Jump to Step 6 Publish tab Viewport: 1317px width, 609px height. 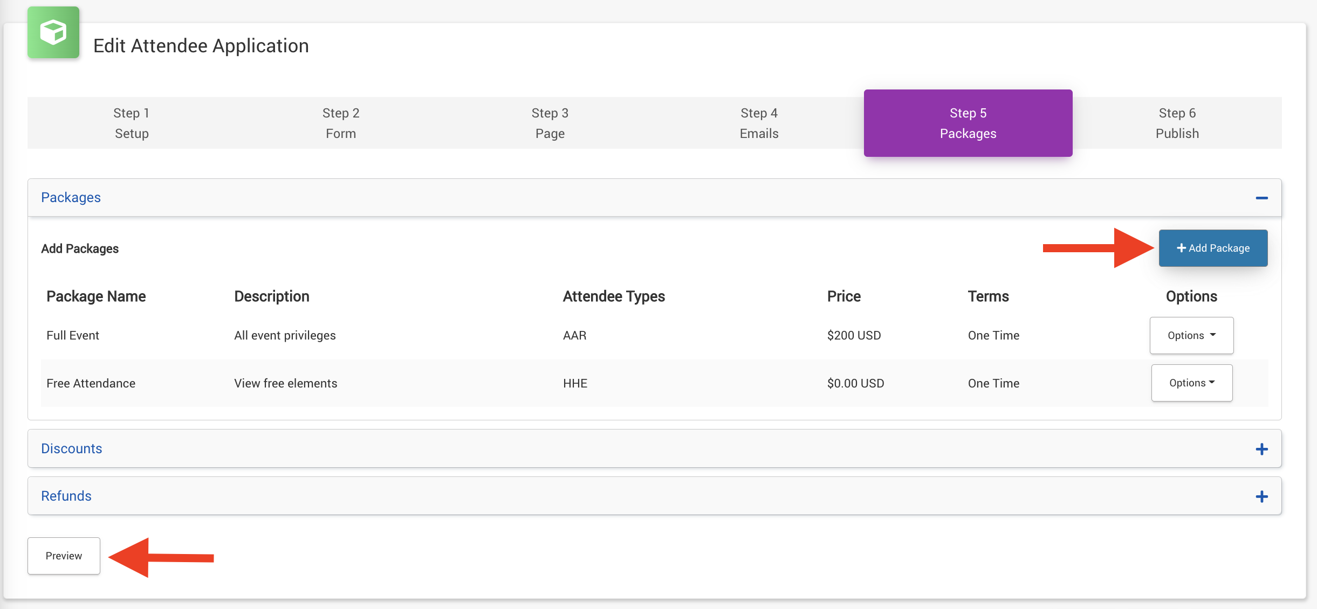pos(1177,123)
